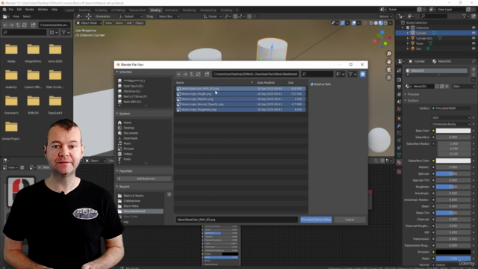The image size is (478, 269).
Task: Collapse the Volumes panel
Action: (x=117, y=72)
